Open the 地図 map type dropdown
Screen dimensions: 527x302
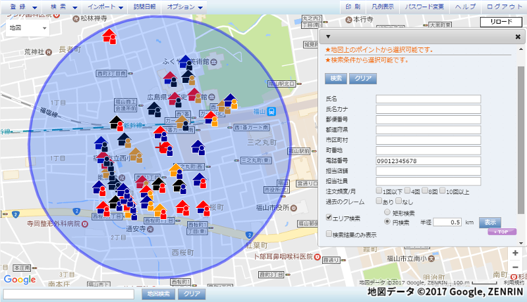(28, 28)
